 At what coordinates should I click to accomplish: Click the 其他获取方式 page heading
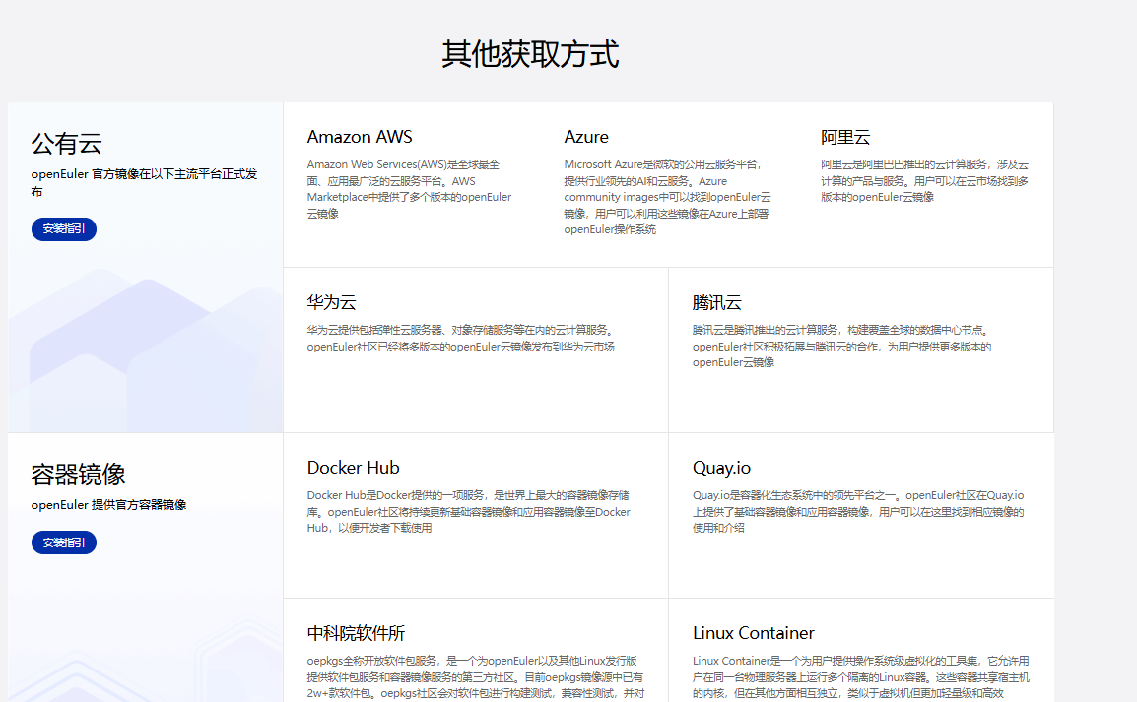pyautogui.click(x=531, y=54)
